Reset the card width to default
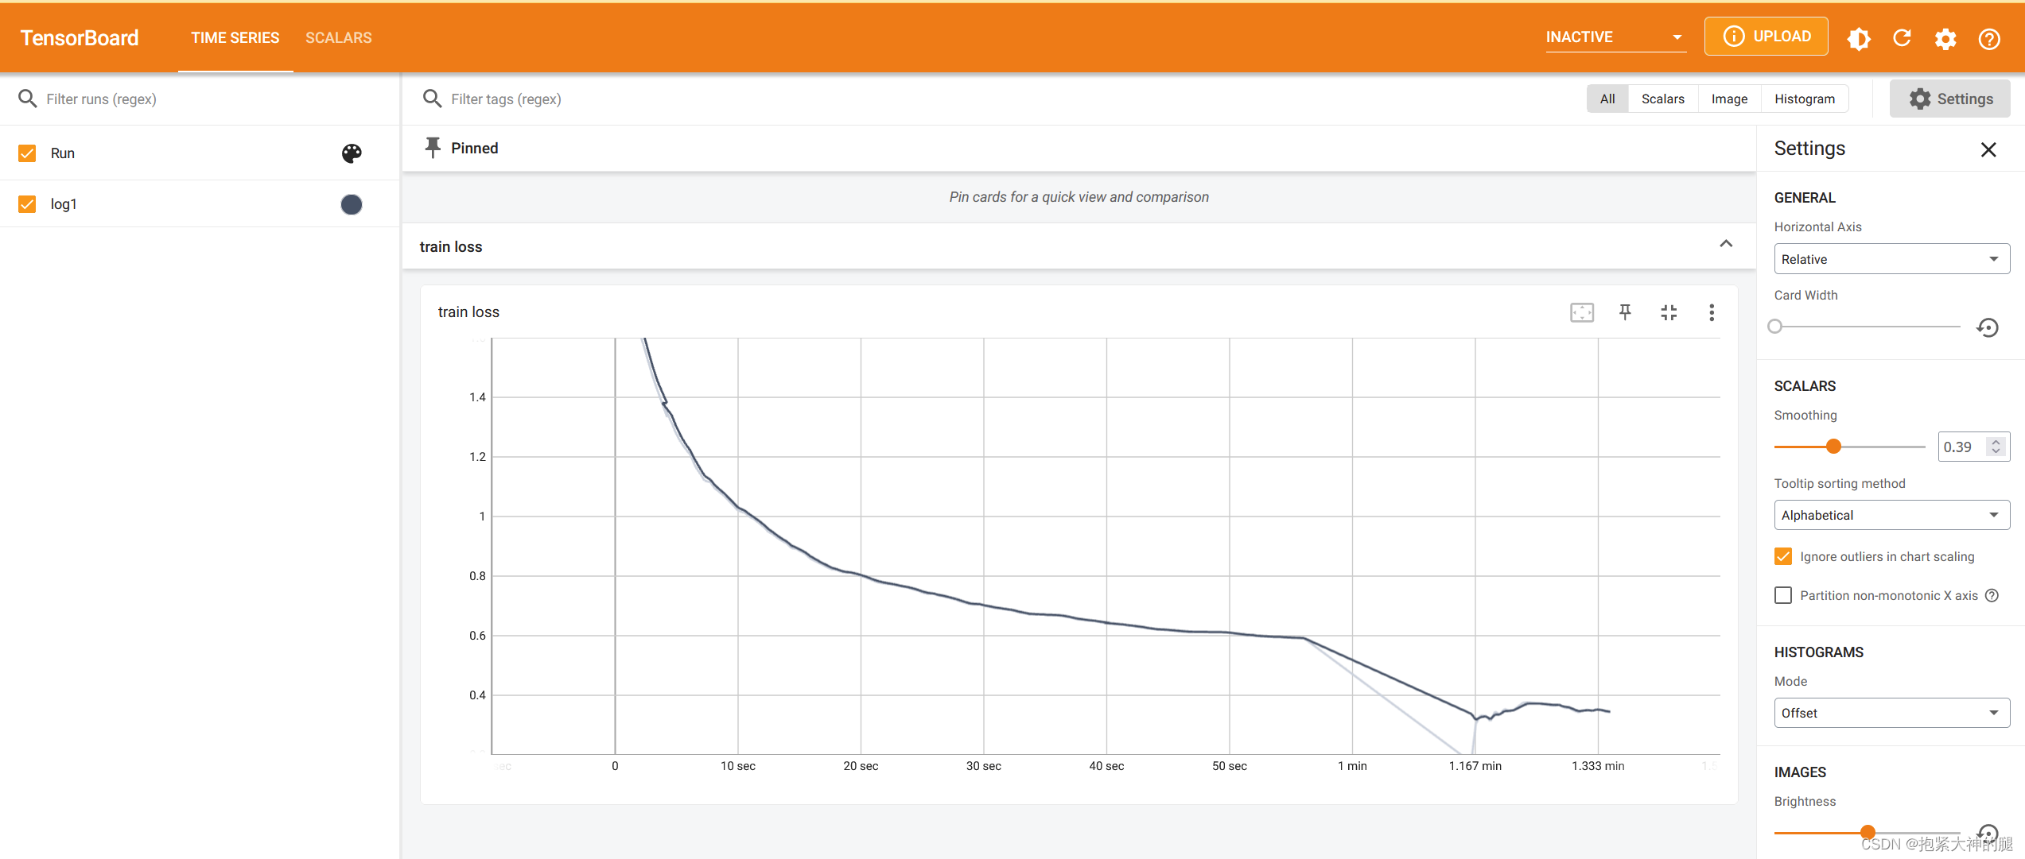 [1988, 327]
